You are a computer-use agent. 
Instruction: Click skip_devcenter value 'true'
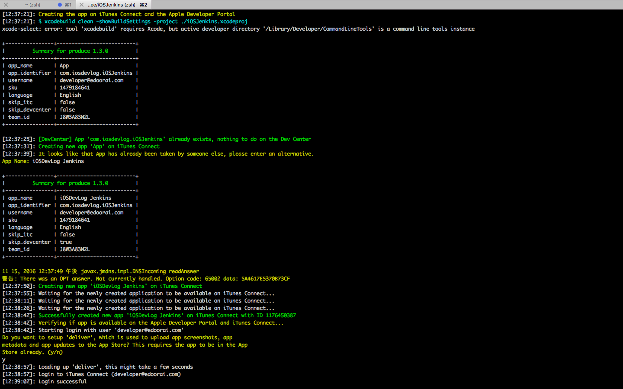66,242
